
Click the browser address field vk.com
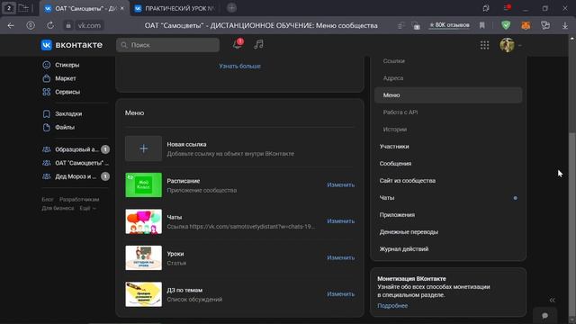[90, 25]
